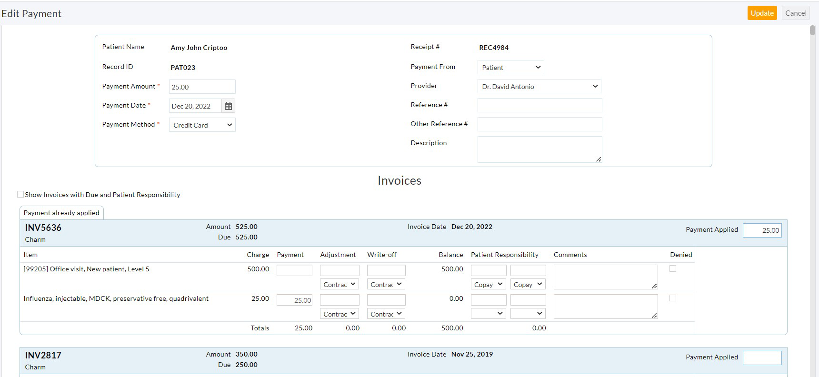Open the first Copay dropdown for Office visit
Viewport: 819px width, 377px height.
coord(488,285)
